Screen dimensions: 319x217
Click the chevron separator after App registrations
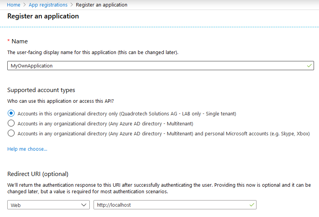pyautogui.click(x=72, y=5)
